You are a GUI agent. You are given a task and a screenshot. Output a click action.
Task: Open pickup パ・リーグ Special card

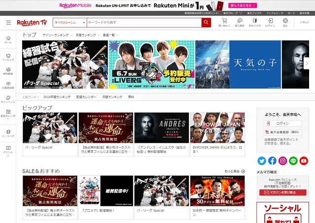[x=50, y=134]
